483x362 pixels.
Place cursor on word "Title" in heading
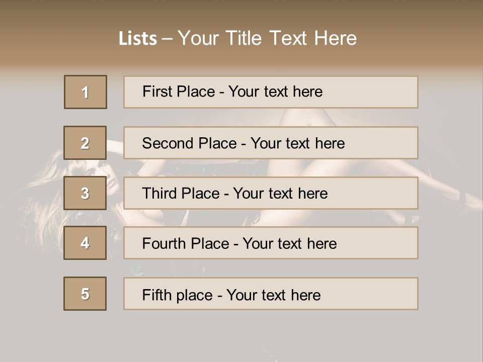click(245, 38)
